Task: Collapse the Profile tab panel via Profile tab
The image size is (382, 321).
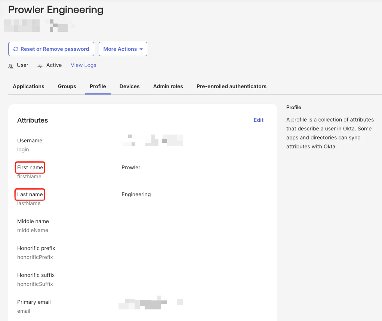Action: tap(98, 86)
